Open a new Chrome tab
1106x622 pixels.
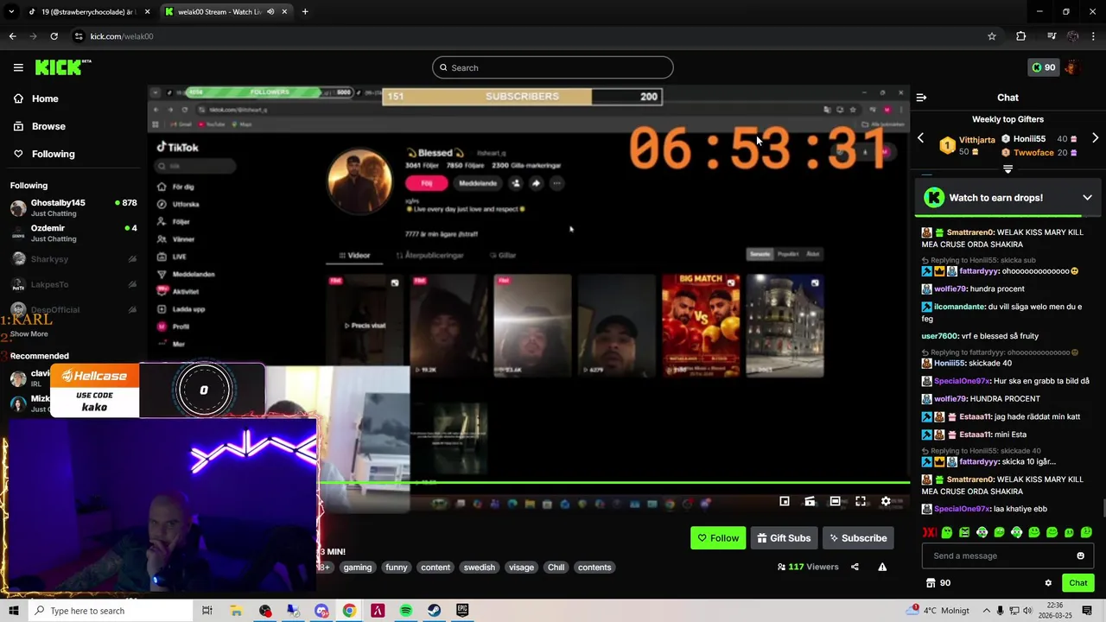pyautogui.click(x=305, y=11)
